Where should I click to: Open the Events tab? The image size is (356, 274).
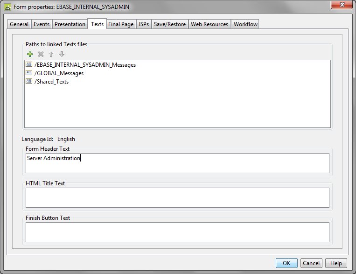[42, 24]
